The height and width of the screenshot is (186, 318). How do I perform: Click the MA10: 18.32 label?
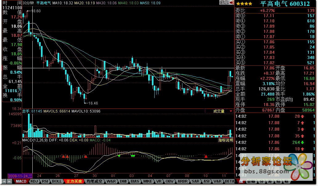[x=63, y=3]
